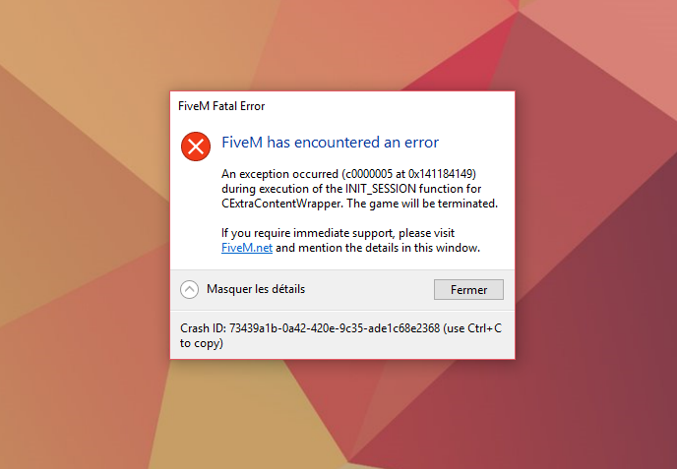The height and width of the screenshot is (469, 677).
Task: Select the crash ID value 73439a1b-0a42-420e-9c35-ade1c68e2368
Action: click(x=335, y=328)
